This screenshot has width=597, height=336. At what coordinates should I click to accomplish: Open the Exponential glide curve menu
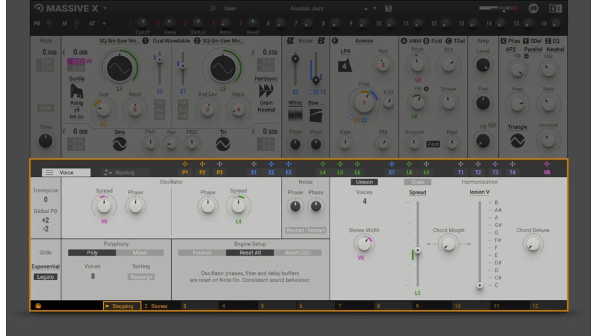45,267
